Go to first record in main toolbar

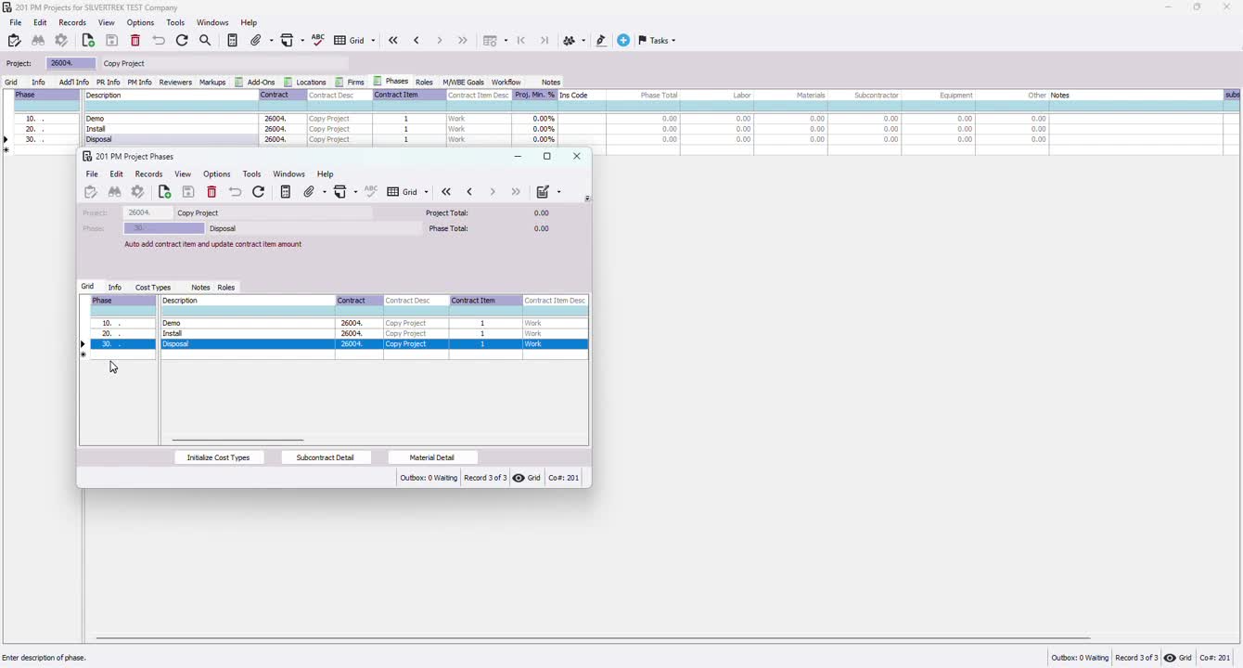[393, 41]
